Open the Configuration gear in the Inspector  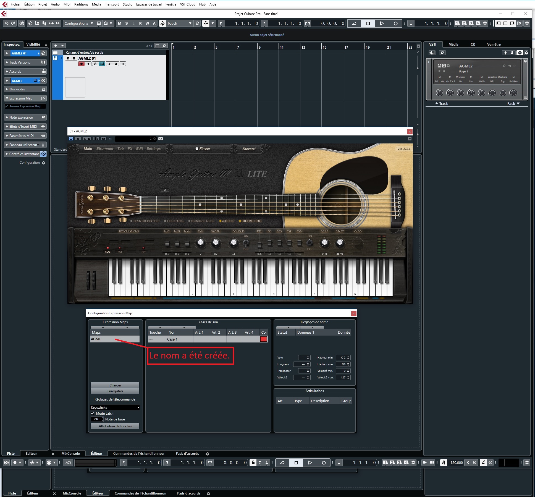click(x=43, y=163)
